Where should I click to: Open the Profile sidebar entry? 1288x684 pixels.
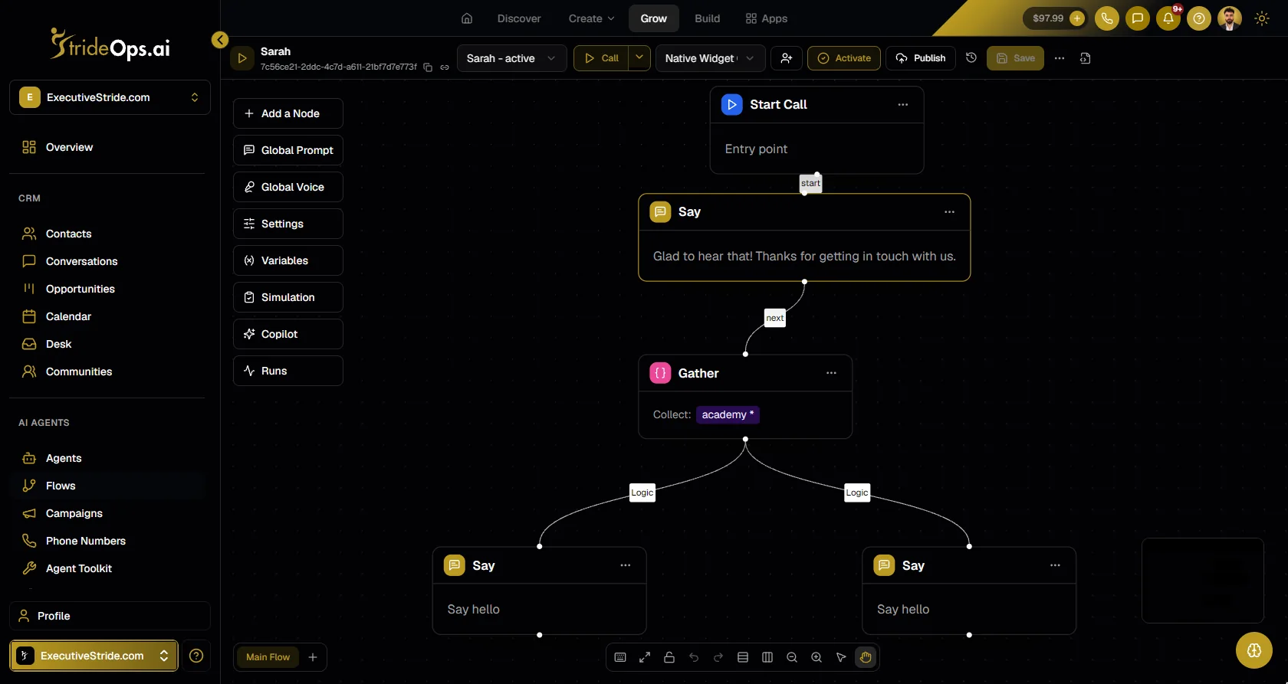pos(110,616)
